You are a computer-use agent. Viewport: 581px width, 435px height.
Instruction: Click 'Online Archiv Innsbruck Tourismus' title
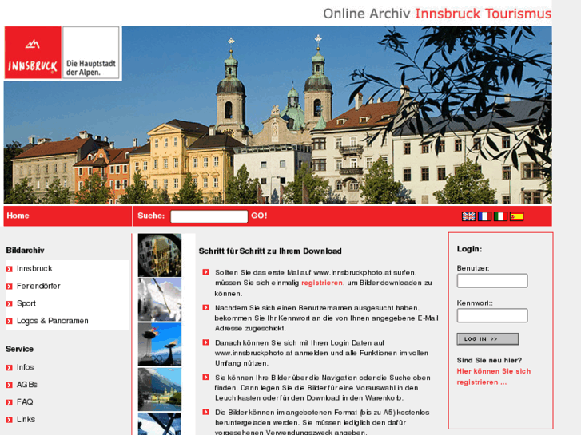[x=437, y=14]
